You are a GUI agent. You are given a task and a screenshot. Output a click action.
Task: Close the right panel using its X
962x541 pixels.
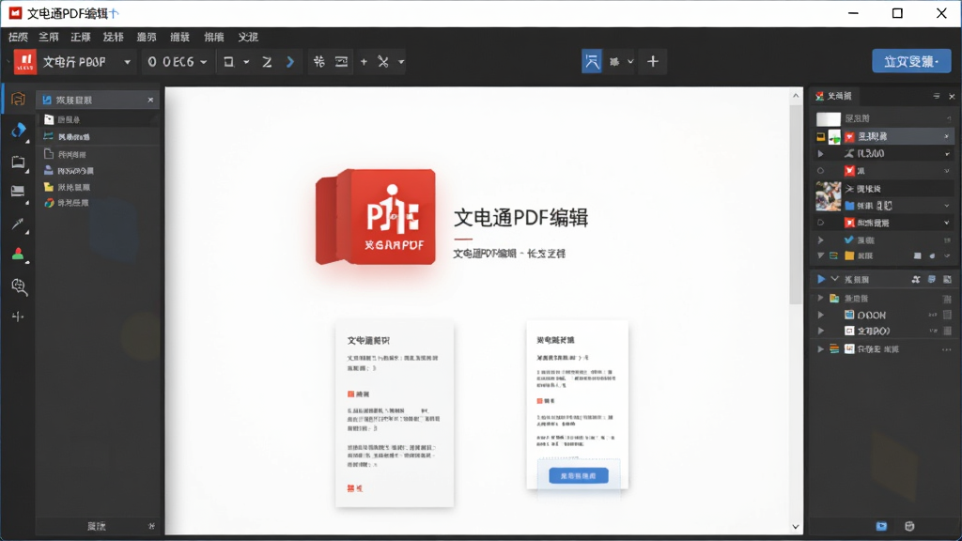coord(952,97)
